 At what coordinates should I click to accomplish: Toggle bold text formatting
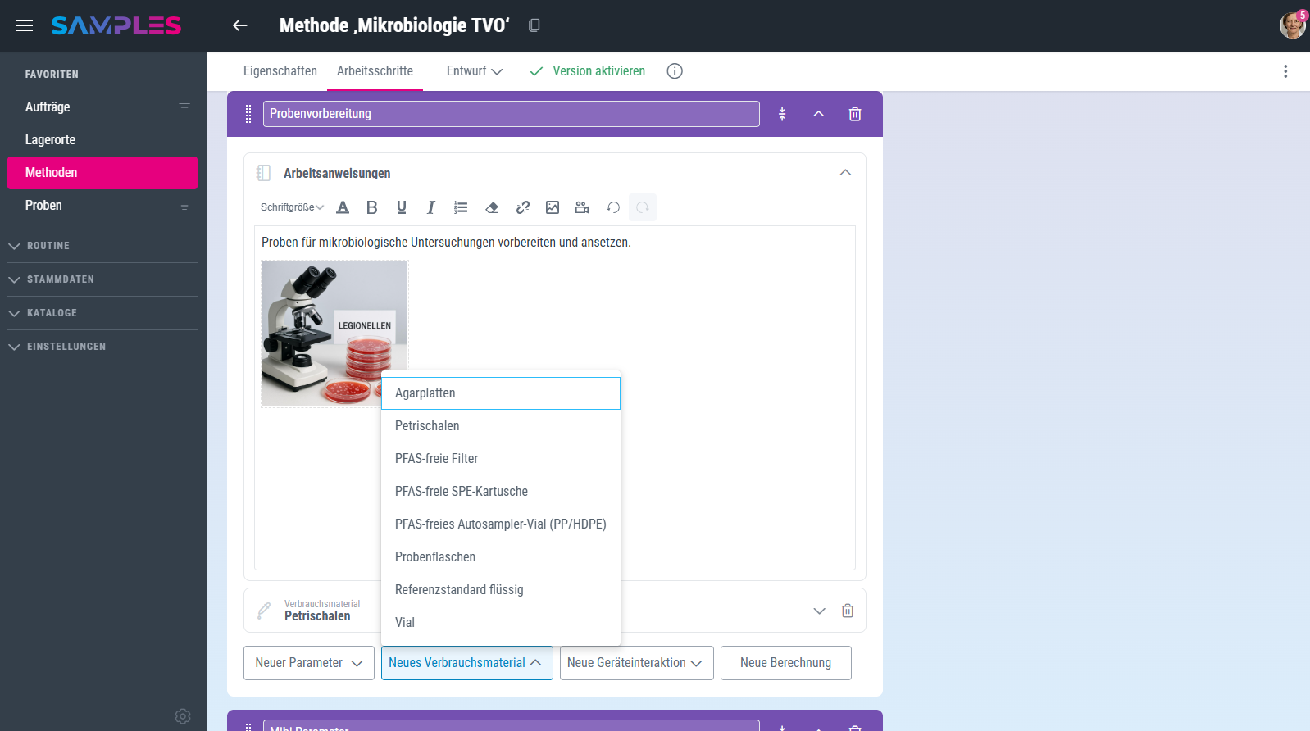click(371, 207)
